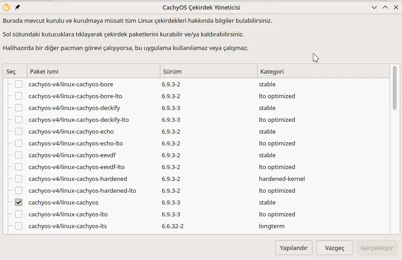Select package name cachyos-v4/linux-cachyos-echo
Image resolution: width=402 pixels, height=260 pixels.
pos(71,131)
